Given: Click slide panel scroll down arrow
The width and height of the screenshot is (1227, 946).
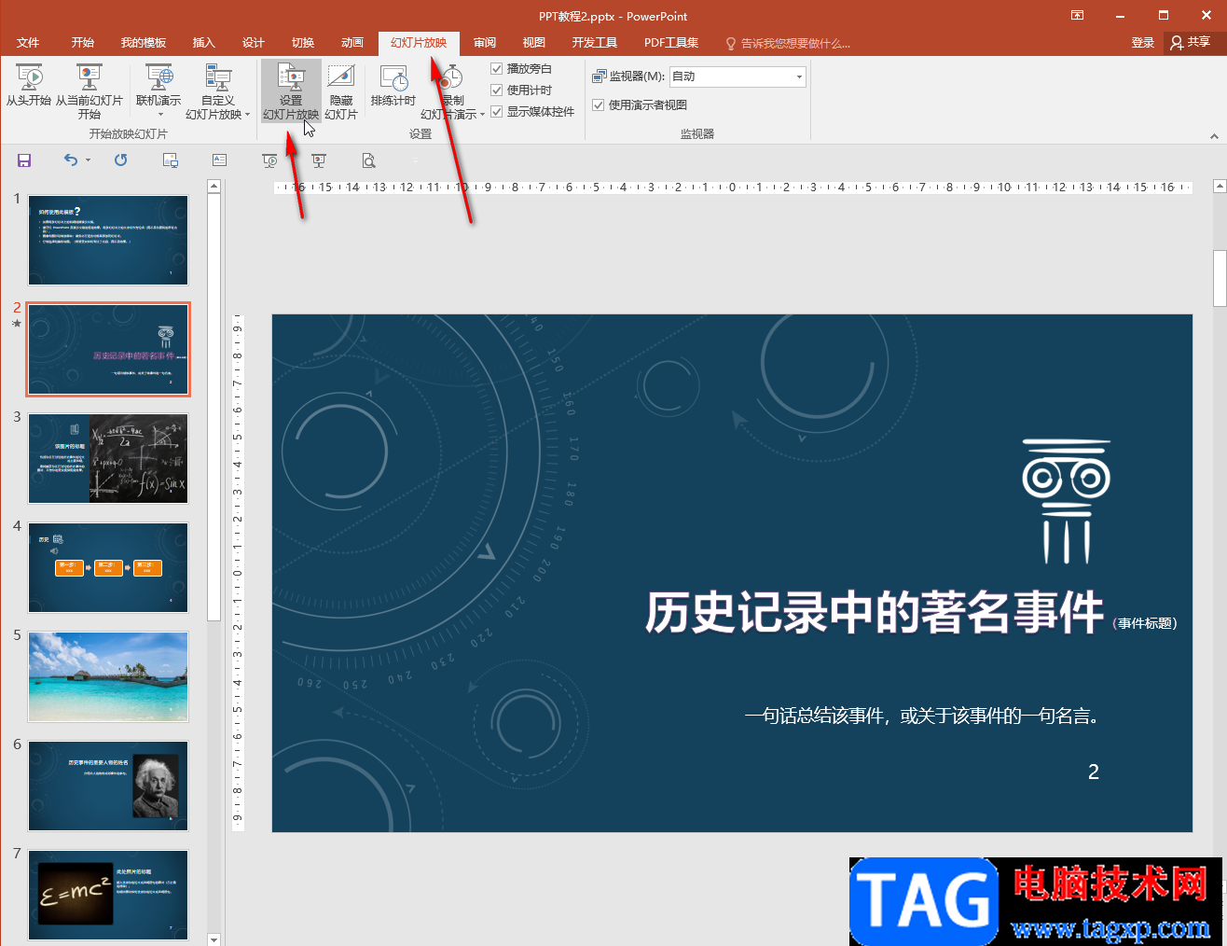Looking at the screenshot, I should 214,939.
